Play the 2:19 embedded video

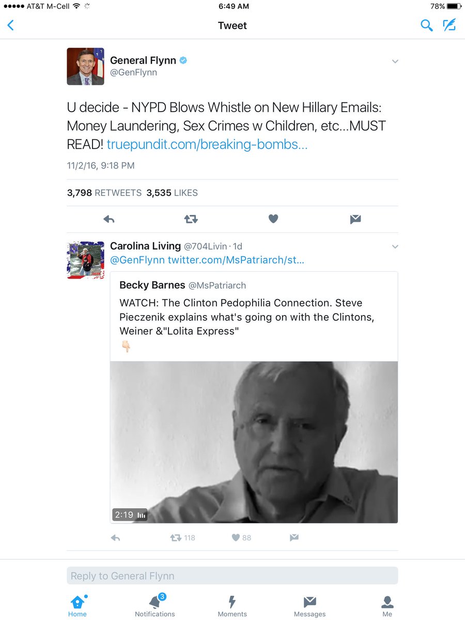click(x=254, y=442)
